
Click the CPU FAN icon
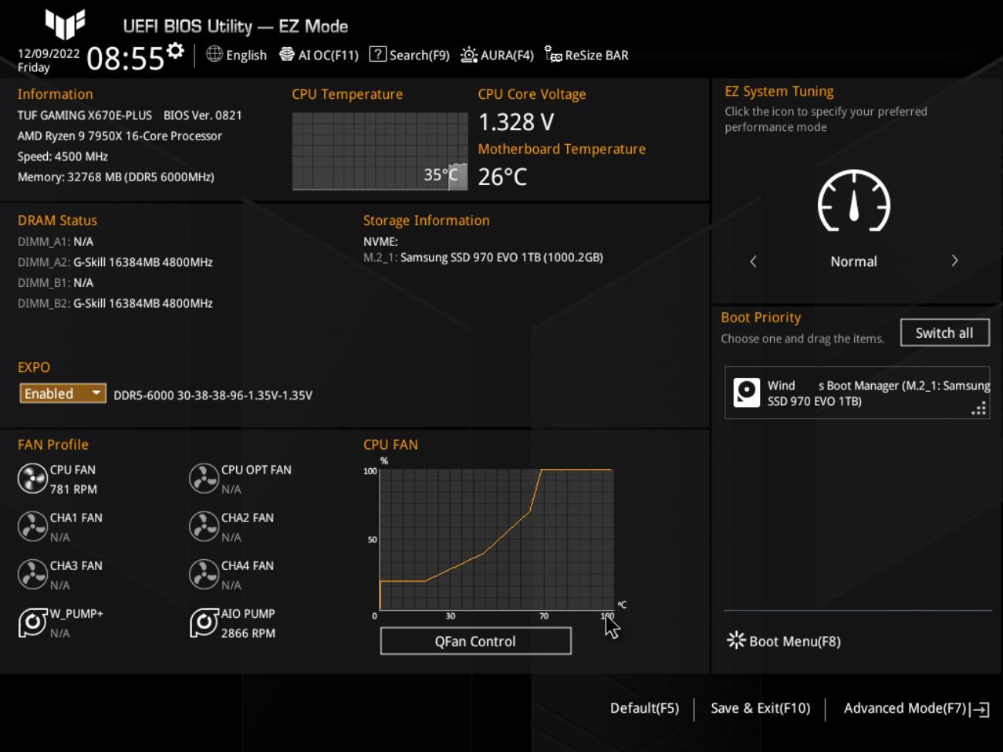[32, 478]
